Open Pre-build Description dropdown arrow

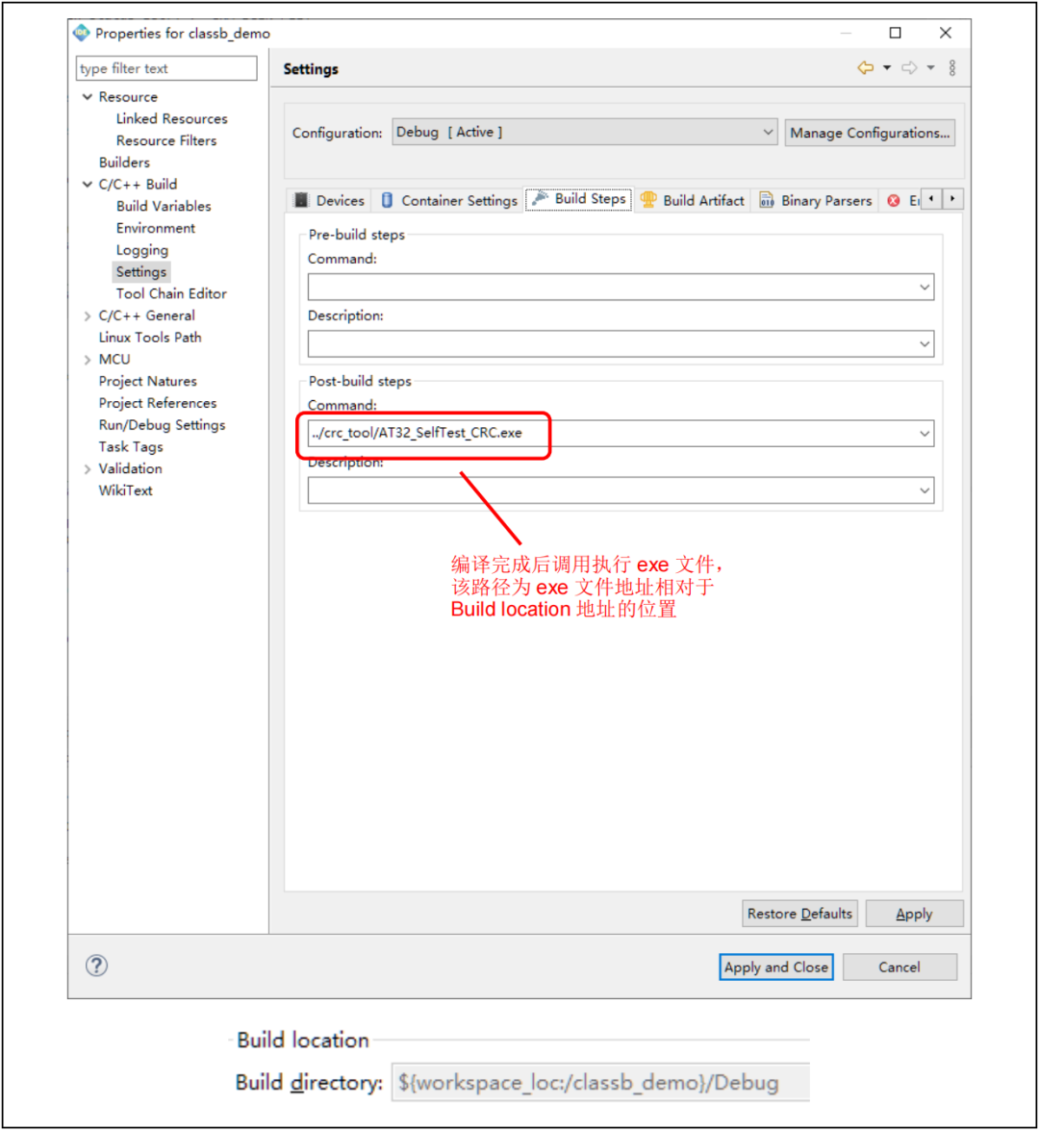click(x=925, y=344)
